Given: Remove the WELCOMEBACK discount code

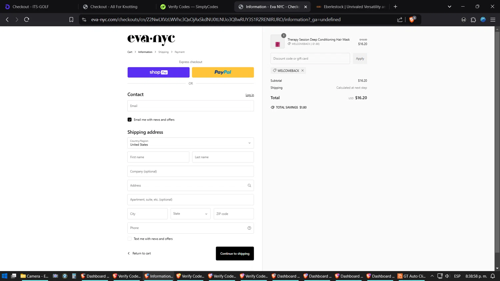Looking at the screenshot, I should [x=303, y=71].
